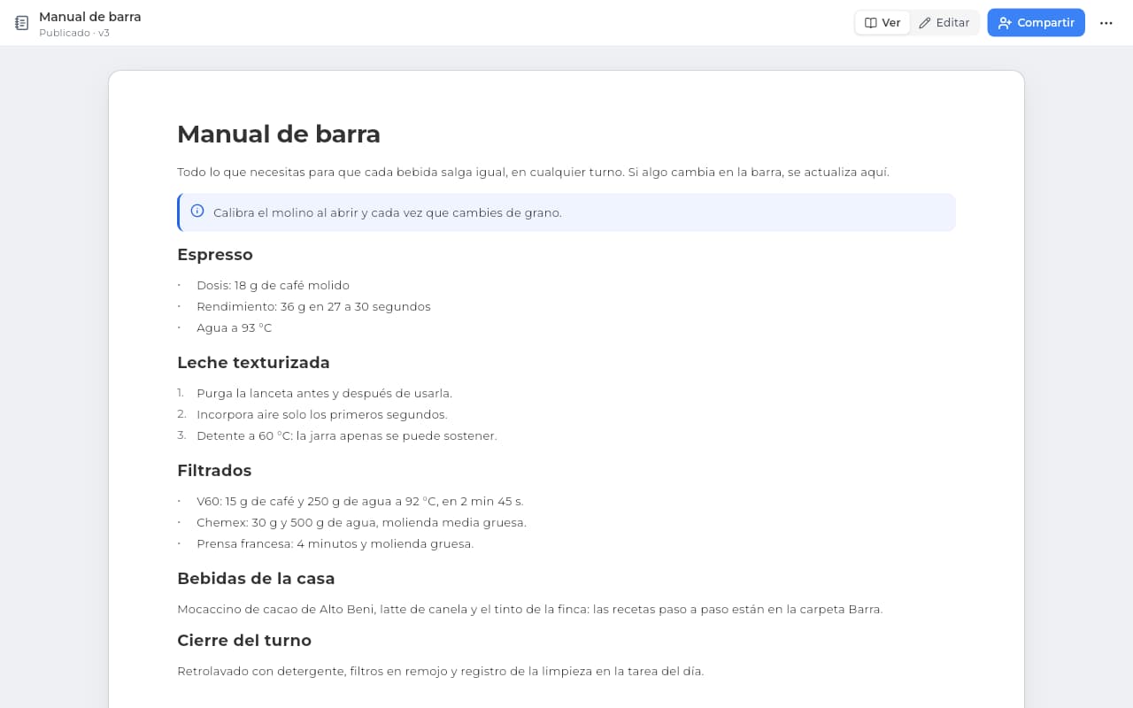Click the Bebidas de la casa heading
The image size is (1133, 708).
click(256, 579)
